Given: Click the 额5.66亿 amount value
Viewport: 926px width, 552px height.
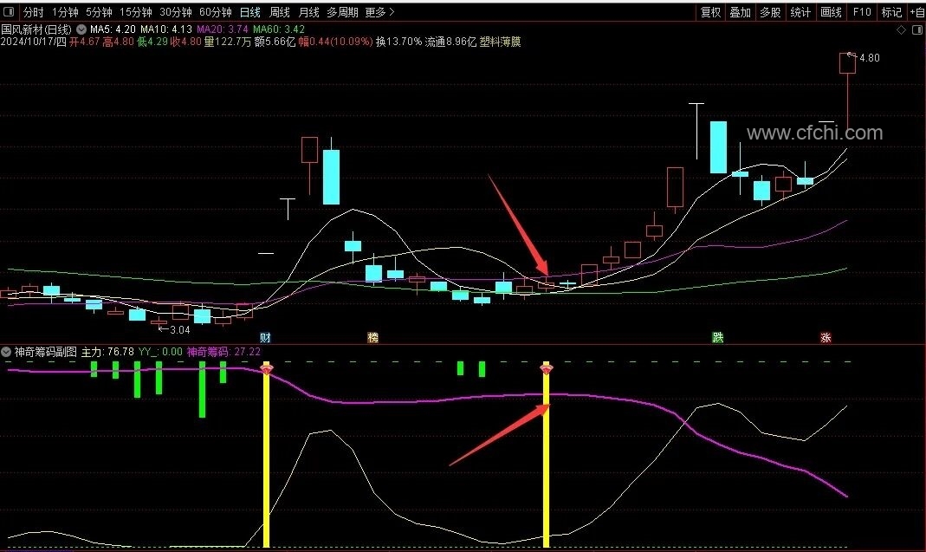Looking at the screenshot, I should tap(275, 42).
